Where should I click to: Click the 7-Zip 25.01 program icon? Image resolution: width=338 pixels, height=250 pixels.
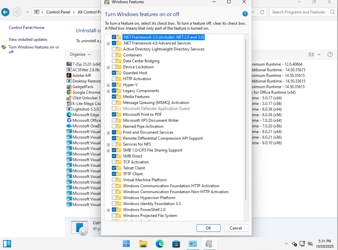coord(69,64)
